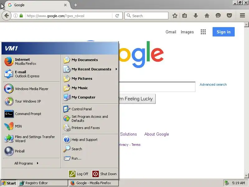Open My Pictures folder

(90, 79)
